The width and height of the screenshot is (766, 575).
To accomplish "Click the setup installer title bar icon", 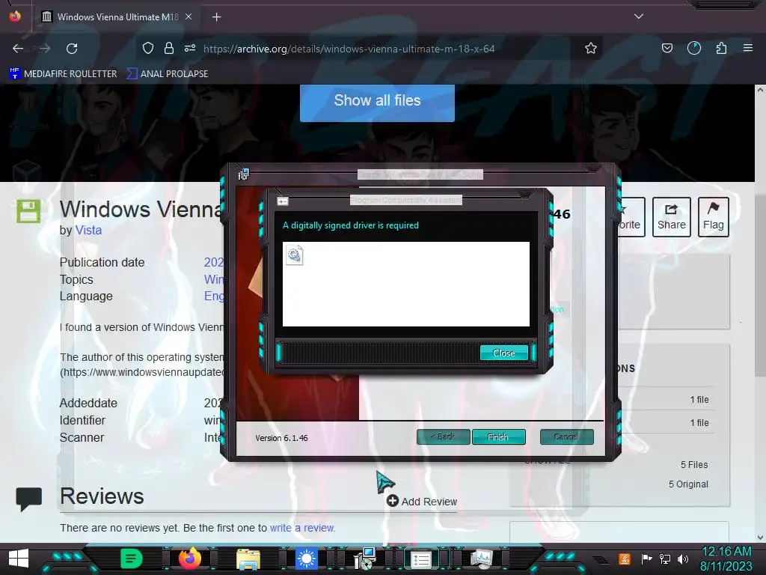I will click(243, 174).
